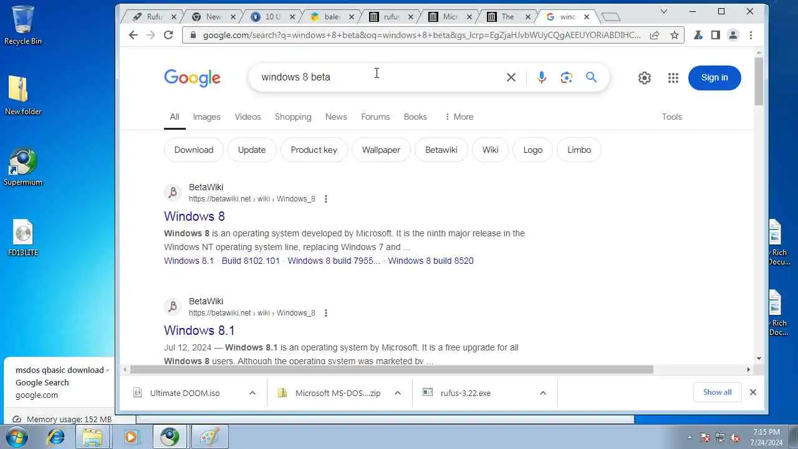Reload the page with the refresh icon

[x=168, y=35]
